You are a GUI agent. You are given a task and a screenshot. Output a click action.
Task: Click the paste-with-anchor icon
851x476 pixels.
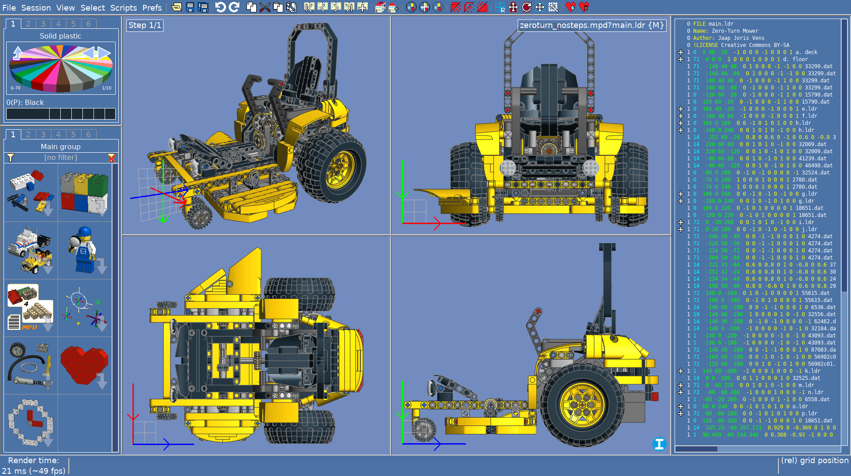point(291,7)
